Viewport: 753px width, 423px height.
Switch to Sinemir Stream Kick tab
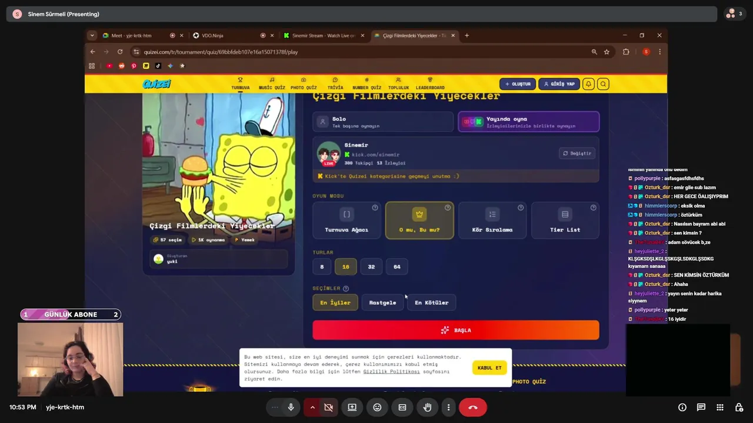pos(322,35)
